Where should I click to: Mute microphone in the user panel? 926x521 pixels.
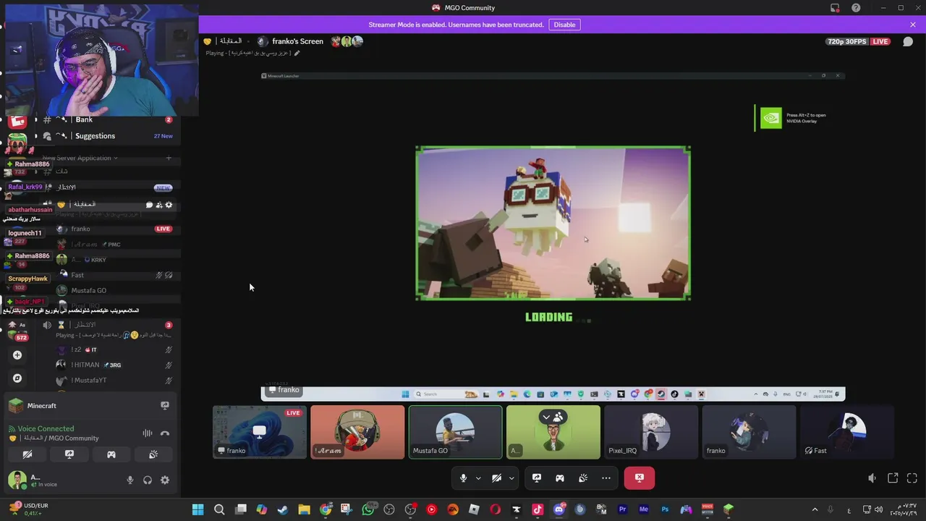tap(130, 480)
